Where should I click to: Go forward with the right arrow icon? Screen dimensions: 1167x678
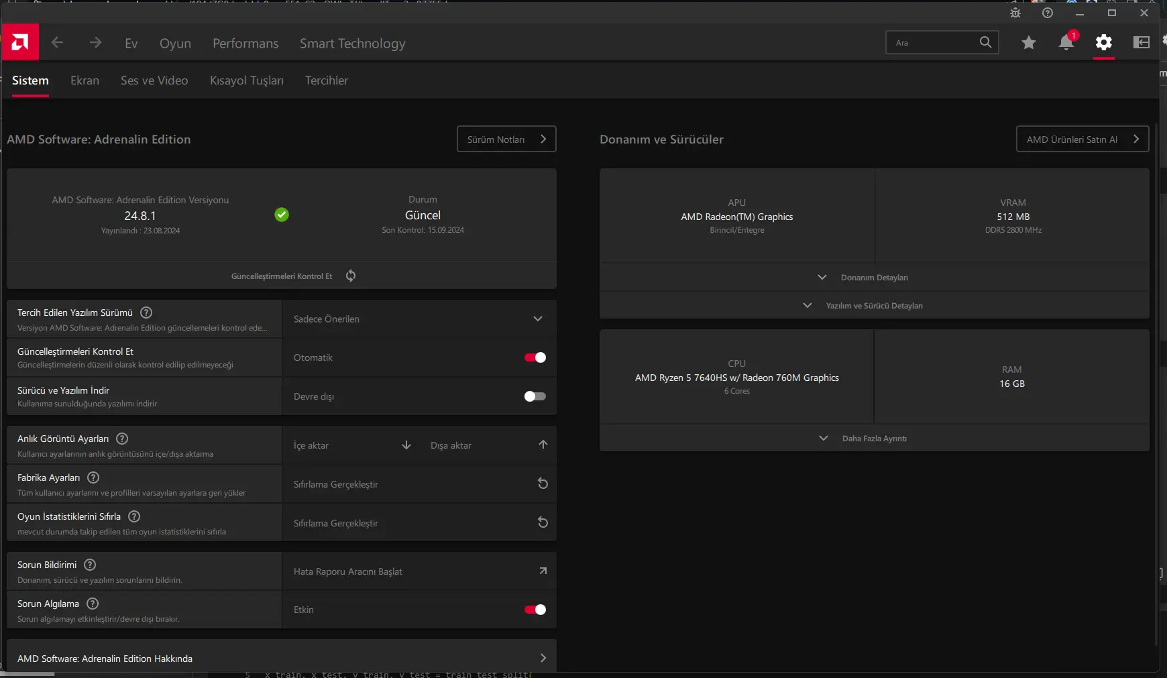[x=95, y=42]
